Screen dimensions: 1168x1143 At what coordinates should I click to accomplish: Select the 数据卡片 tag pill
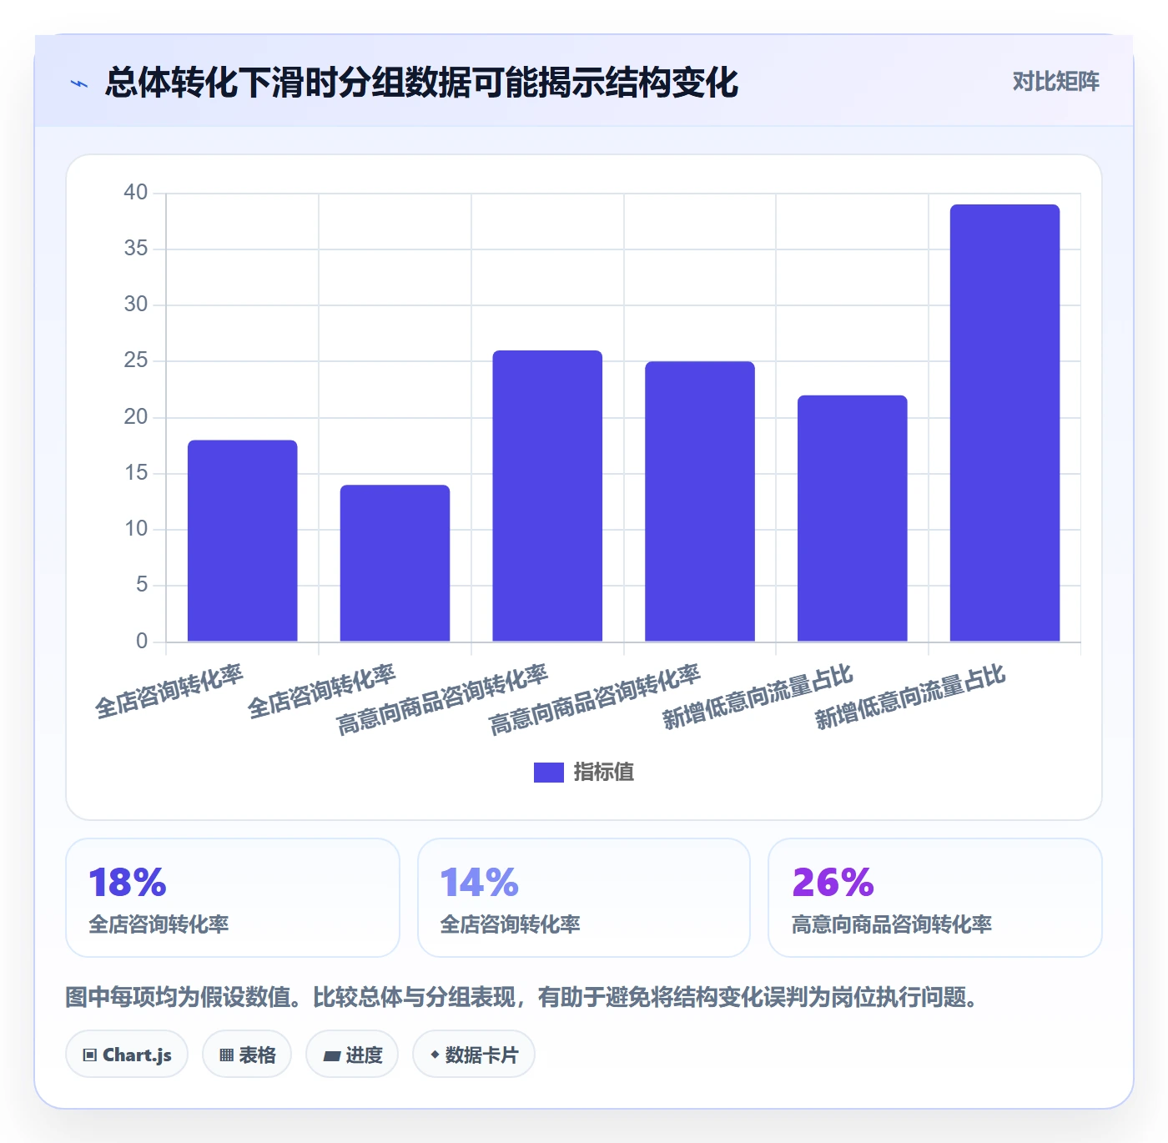click(474, 1055)
